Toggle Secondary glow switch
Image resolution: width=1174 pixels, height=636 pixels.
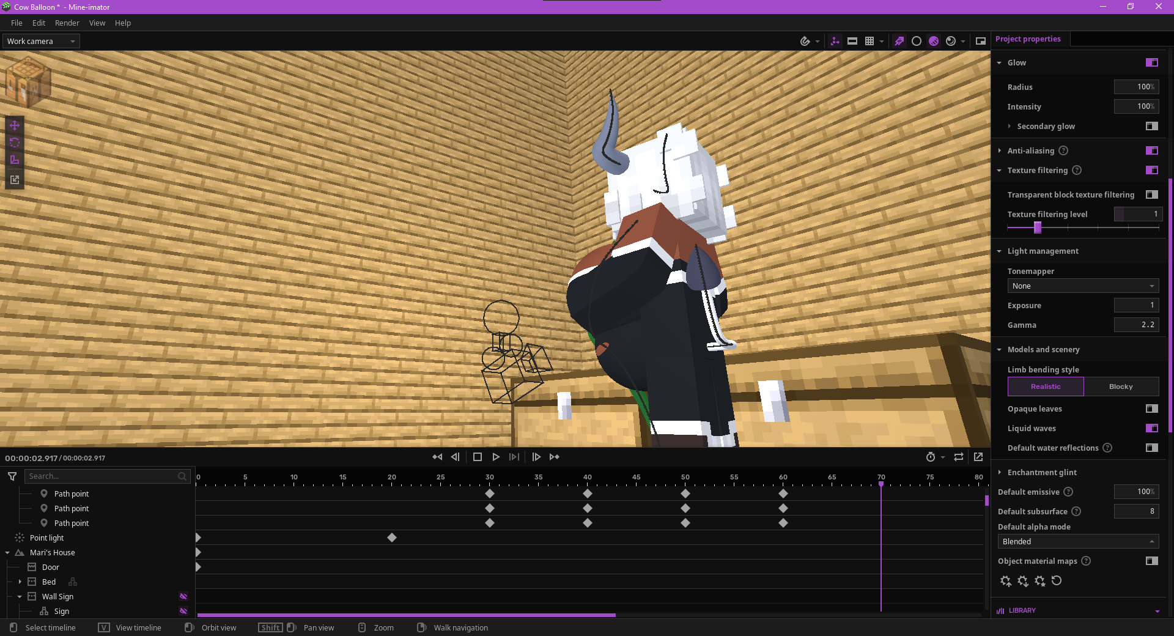pos(1152,126)
